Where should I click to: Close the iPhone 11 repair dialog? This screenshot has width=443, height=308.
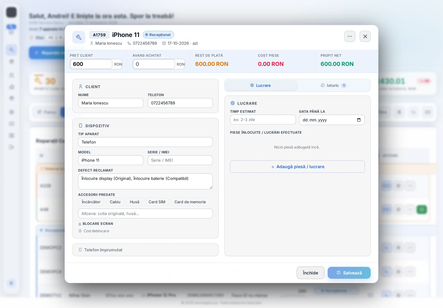[x=365, y=36]
